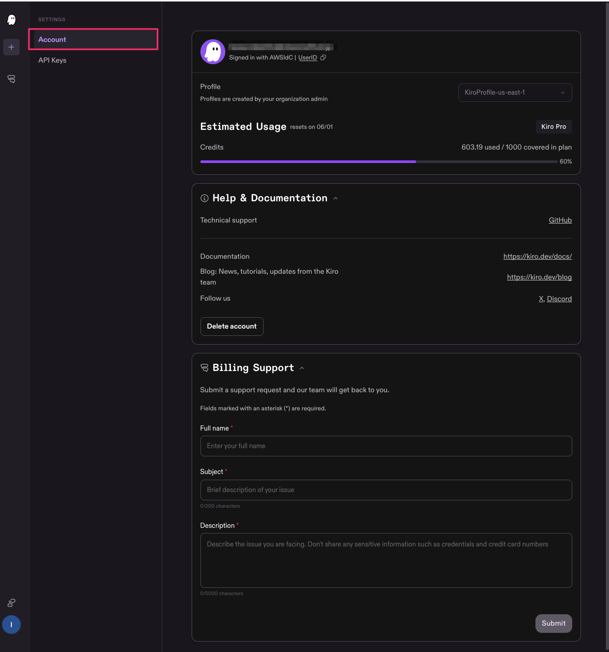
Task: Click the credits usage progress bar
Action: pyautogui.click(x=379, y=161)
